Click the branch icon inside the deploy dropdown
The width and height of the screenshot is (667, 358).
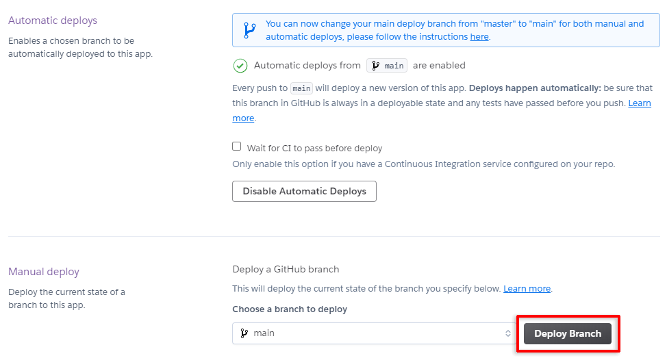coord(244,333)
